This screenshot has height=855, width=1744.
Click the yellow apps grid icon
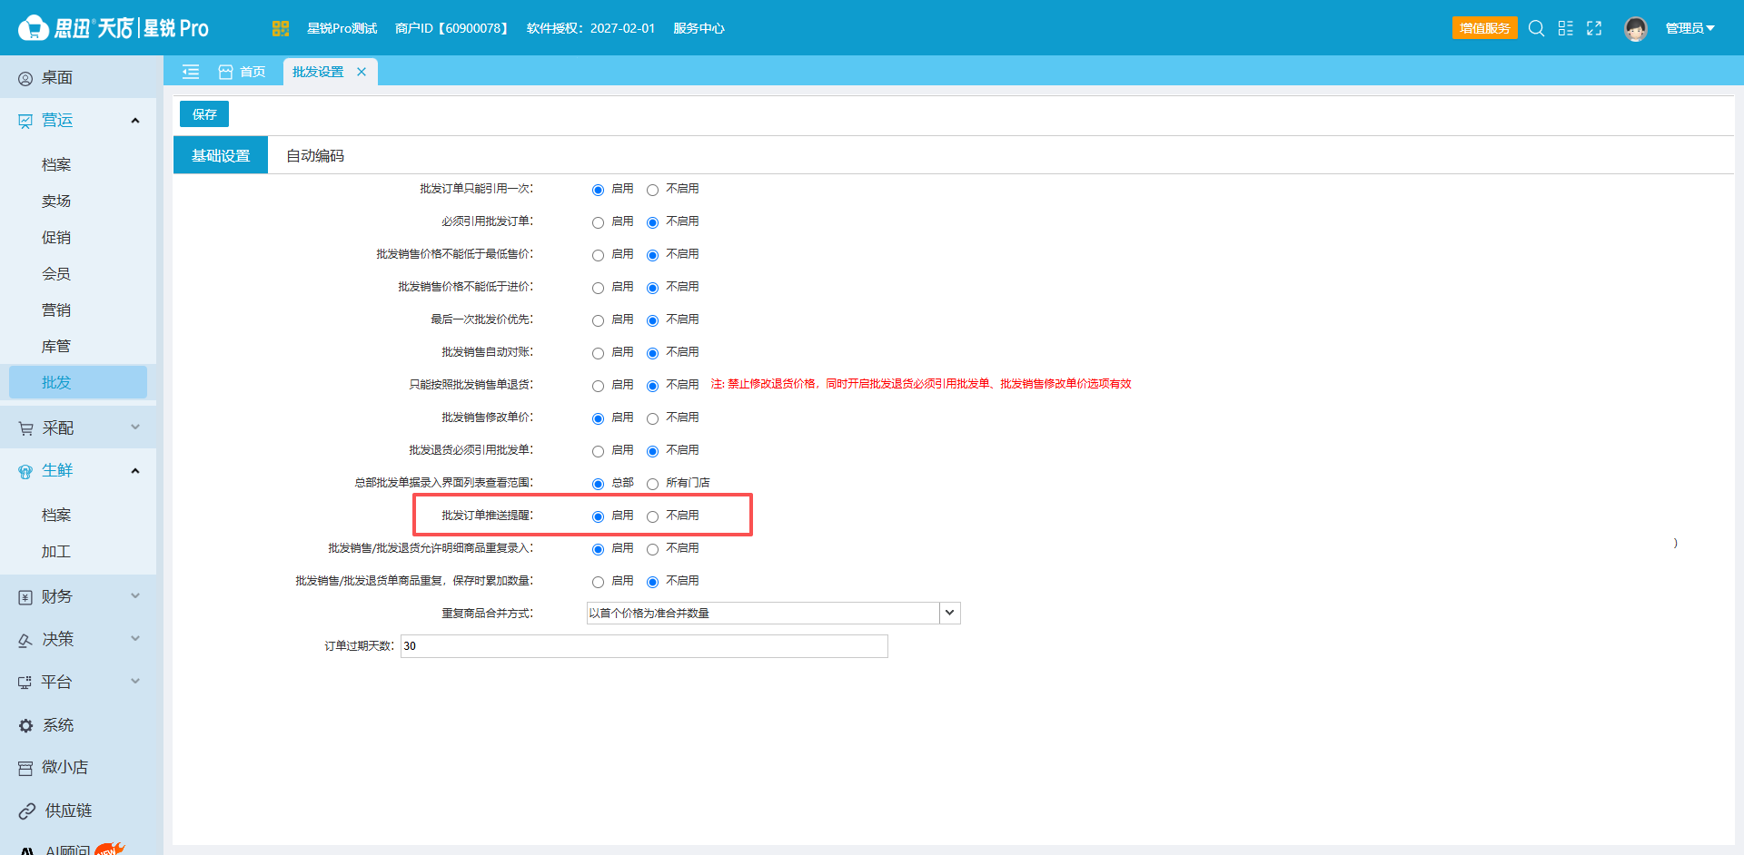click(280, 28)
